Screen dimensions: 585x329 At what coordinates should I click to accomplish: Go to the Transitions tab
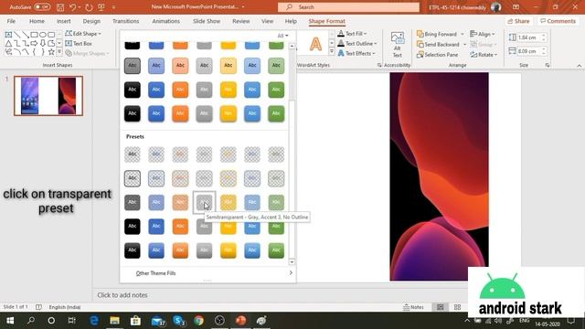(x=126, y=21)
